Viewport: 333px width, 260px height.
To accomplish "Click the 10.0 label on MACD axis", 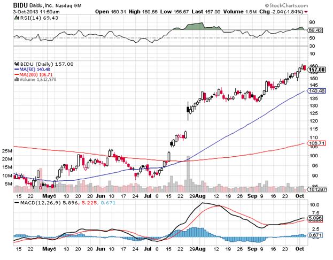I will 314,205.
